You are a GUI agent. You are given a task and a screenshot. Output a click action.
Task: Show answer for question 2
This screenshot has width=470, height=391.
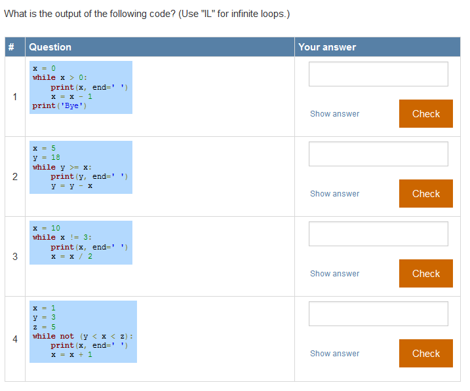coord(334,194)
